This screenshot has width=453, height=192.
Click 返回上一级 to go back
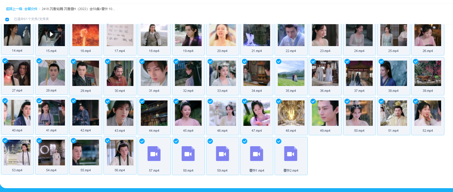coord(14,9)
